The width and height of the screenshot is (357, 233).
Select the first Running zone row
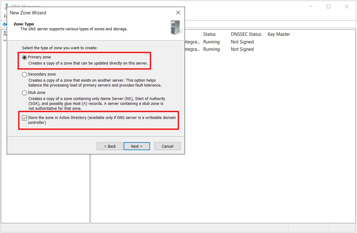pos(211,42)
